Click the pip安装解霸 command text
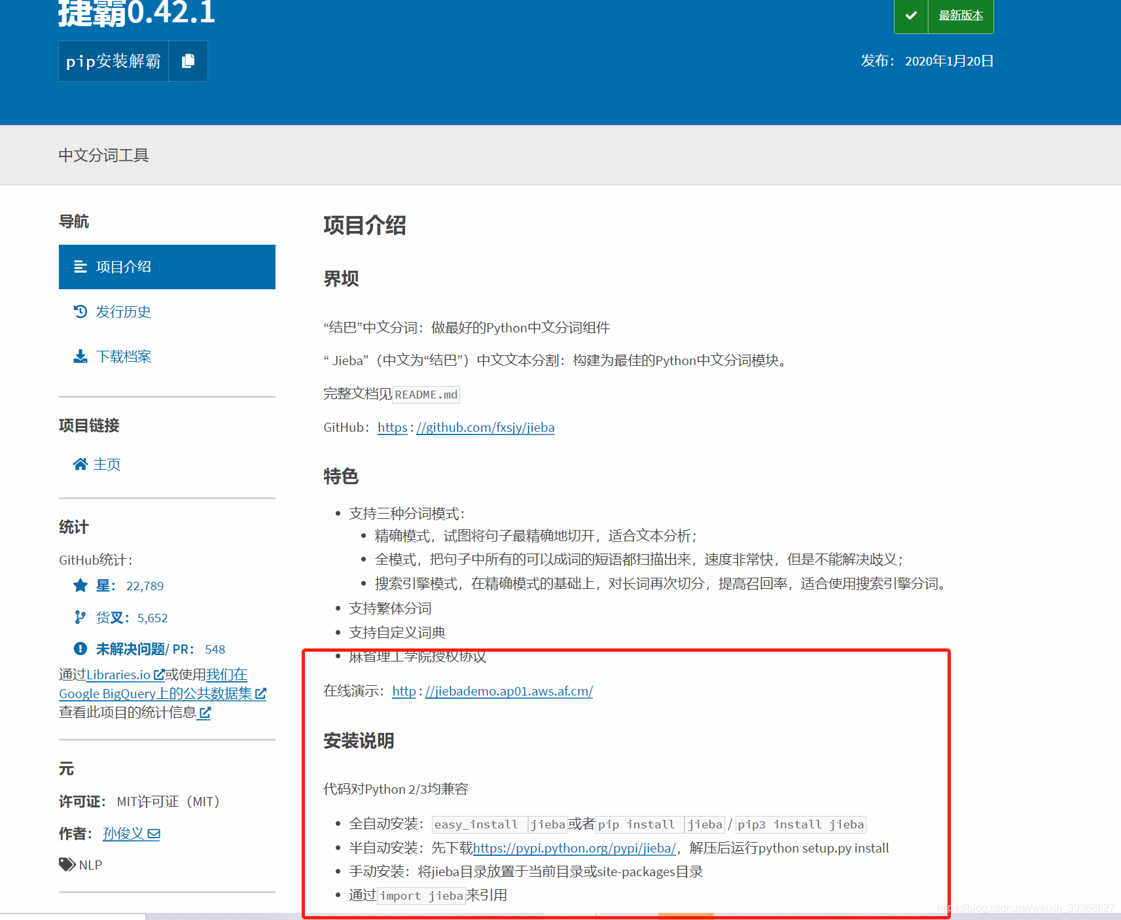1121x920 pixels. tap(113, 61)
